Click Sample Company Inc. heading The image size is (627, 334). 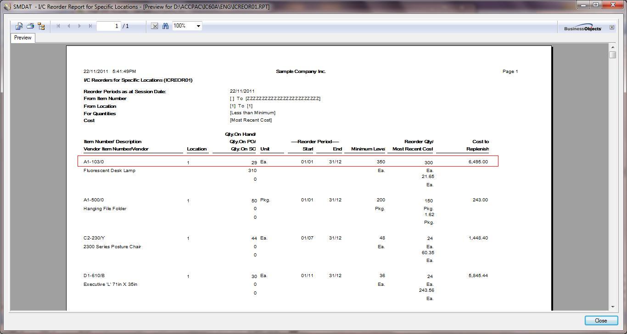pos(301,72)
